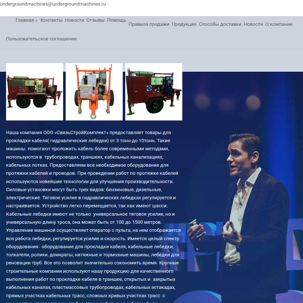Screen dimensions: 303x303
Task: Open Отзывы page
Action: [95, 20]
